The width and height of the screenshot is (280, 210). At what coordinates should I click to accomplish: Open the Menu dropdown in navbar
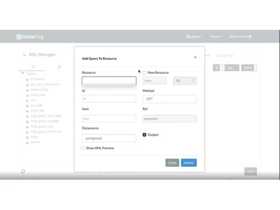coord(216,36)
